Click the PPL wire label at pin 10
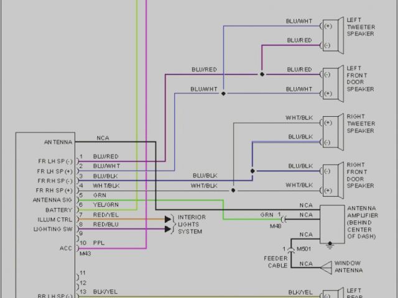Image resolution: width=398 pixels, height=298 pixels. pos(98,243)
